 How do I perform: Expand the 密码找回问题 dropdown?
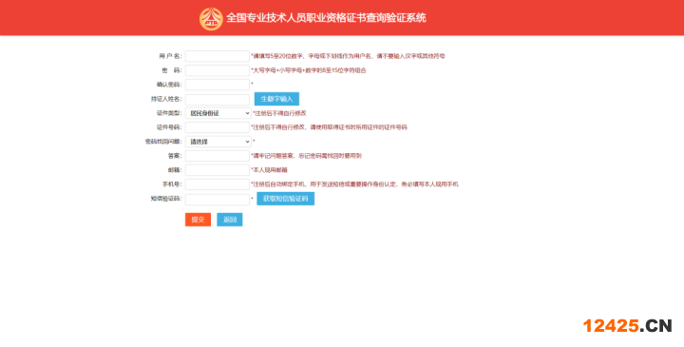click(218, 142)
